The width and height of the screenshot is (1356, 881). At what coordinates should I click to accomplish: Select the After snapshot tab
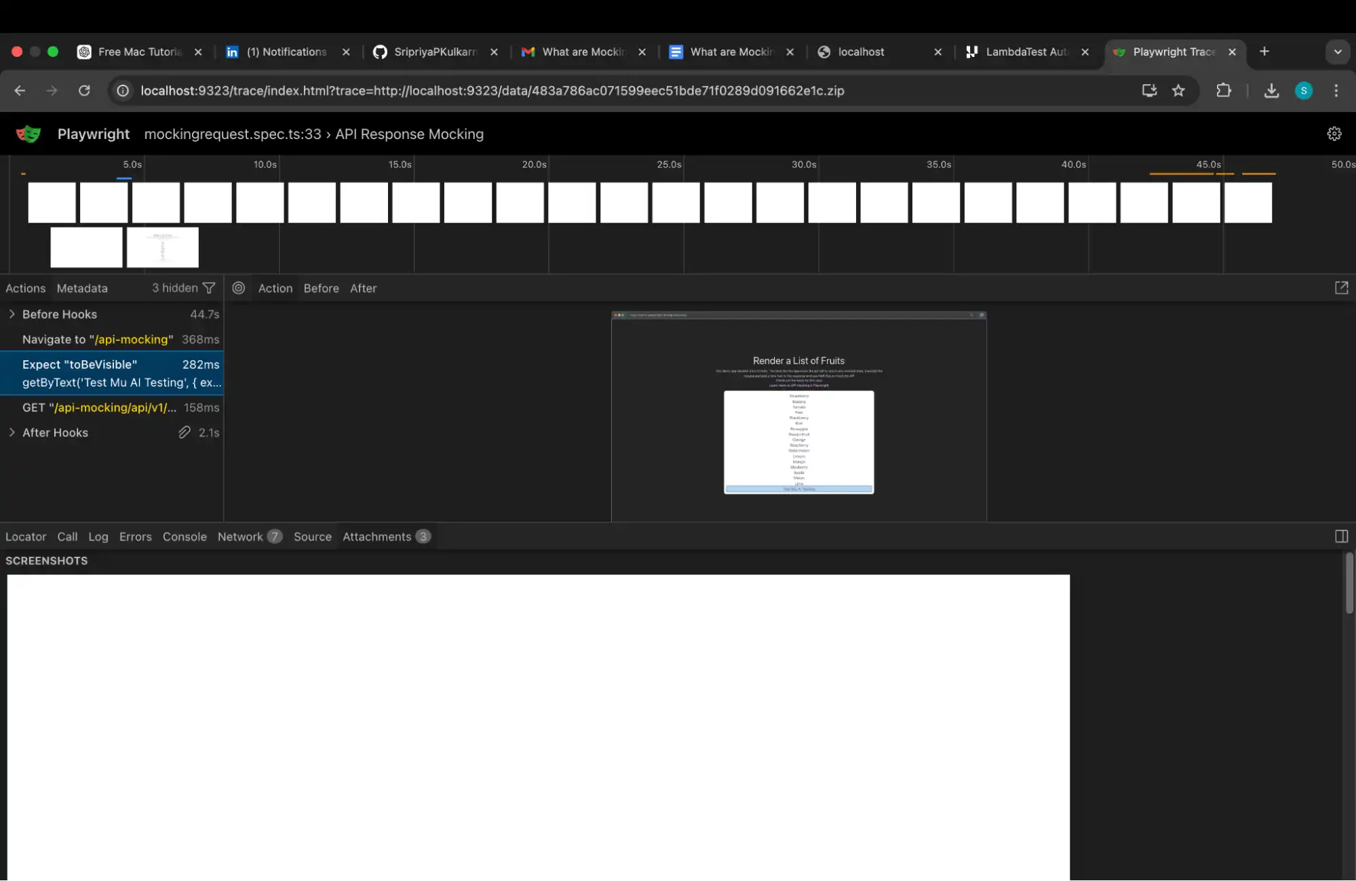point(363,288)
